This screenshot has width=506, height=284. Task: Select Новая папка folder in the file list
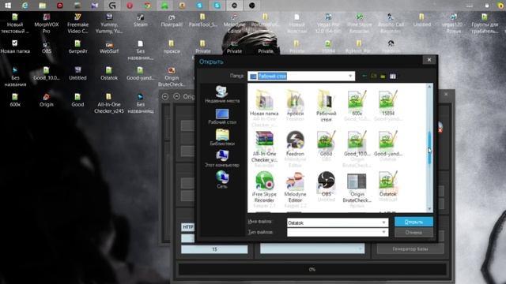[x=264, y=103]
